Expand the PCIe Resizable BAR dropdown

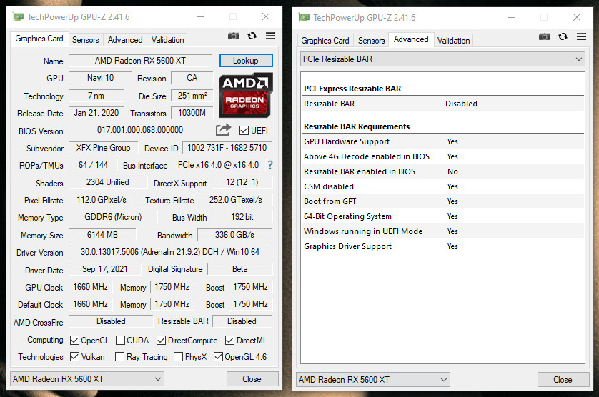[x=442, y=59]
